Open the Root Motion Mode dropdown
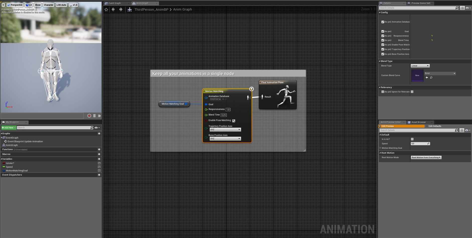 (426, 157)
